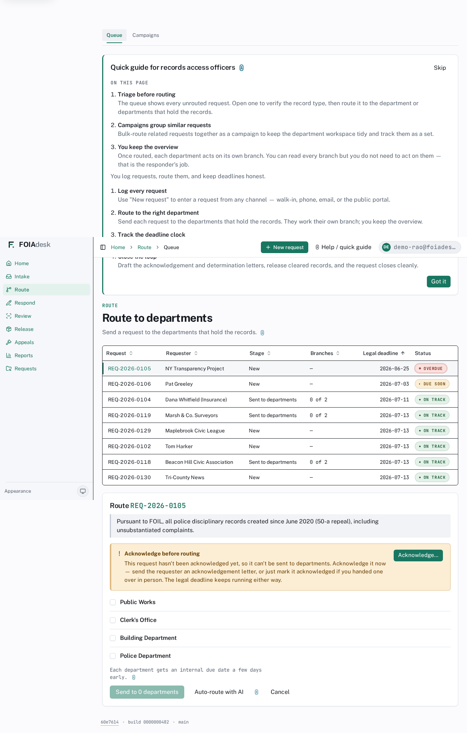Select Beacon Hill Civic Association row
The image size is (467, 733).
pos(280,462)
